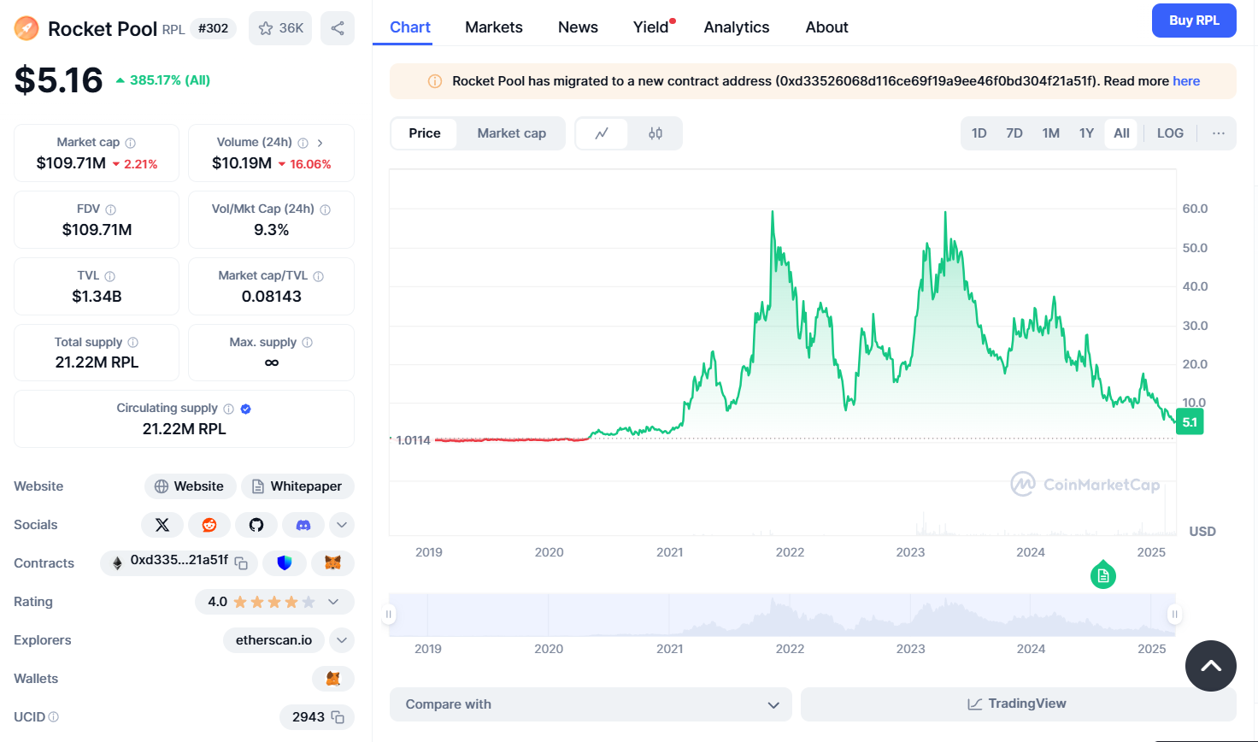Toggle LOG scale on the chart
Viewport: 1258px width, 742px height.
coord(1170,133)
